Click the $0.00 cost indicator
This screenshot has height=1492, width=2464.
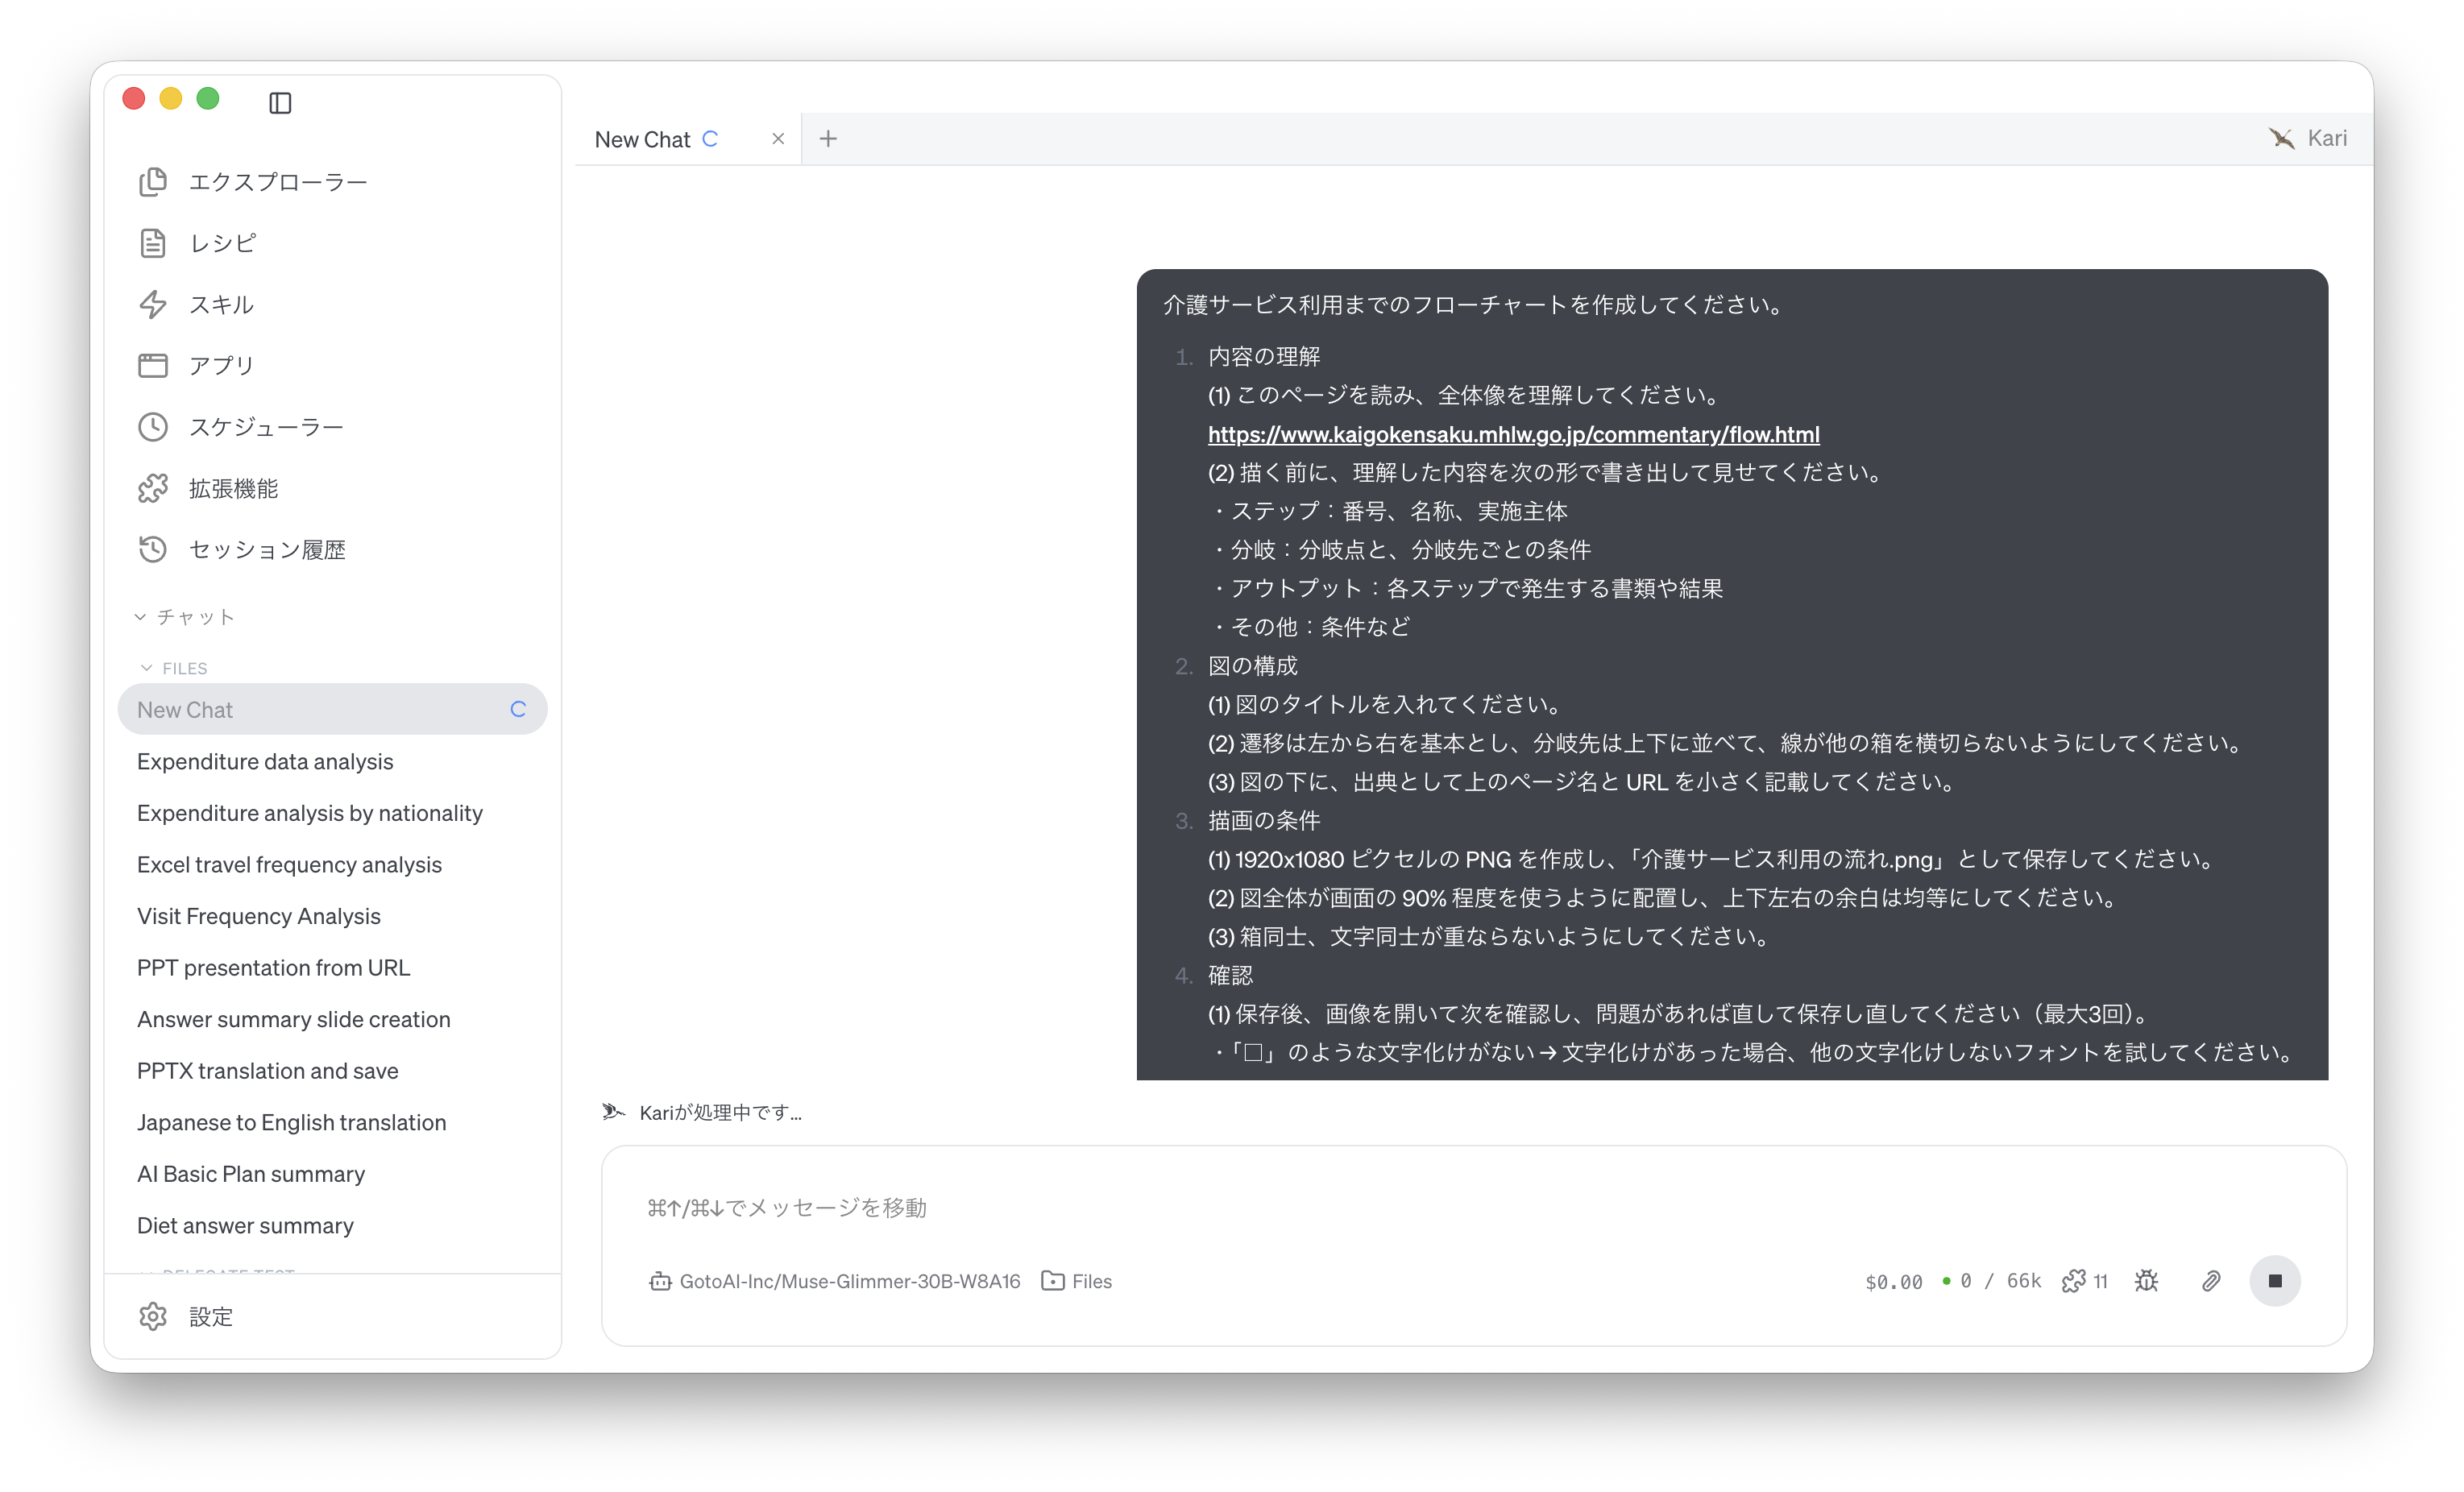1893,1281
